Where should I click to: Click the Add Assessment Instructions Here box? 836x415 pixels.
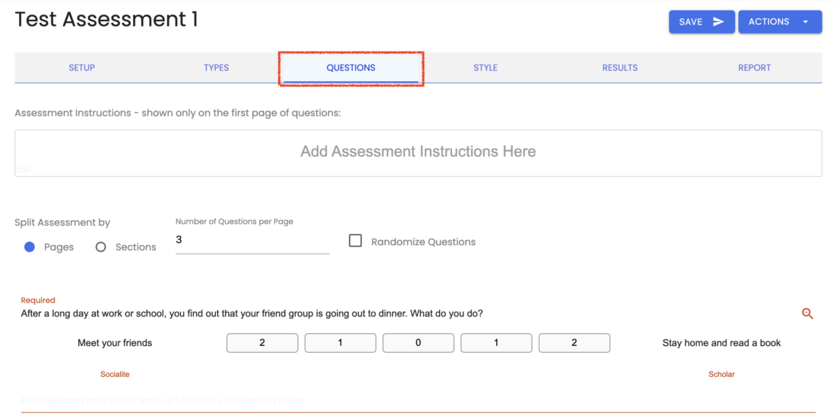point(418,152)
